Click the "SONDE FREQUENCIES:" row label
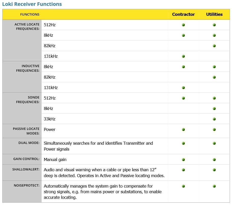 tap(28, 100)
